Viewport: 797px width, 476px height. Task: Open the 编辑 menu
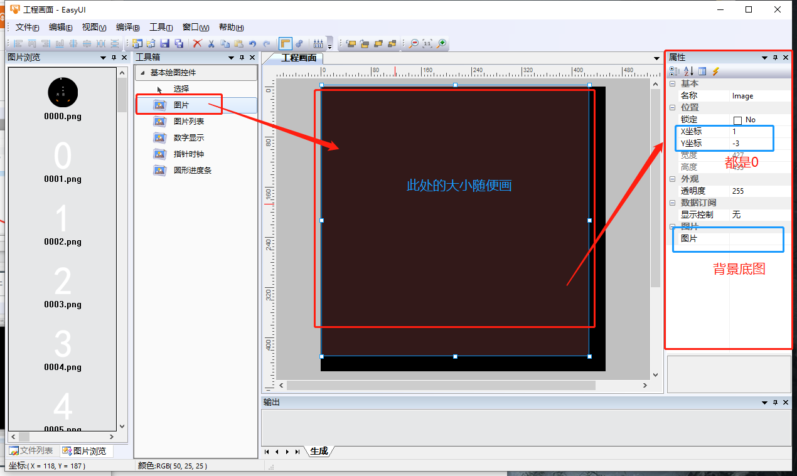(60, 27)
